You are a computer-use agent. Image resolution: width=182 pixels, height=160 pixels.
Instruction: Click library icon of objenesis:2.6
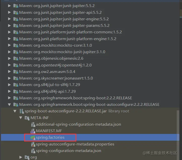pos(16,58)
